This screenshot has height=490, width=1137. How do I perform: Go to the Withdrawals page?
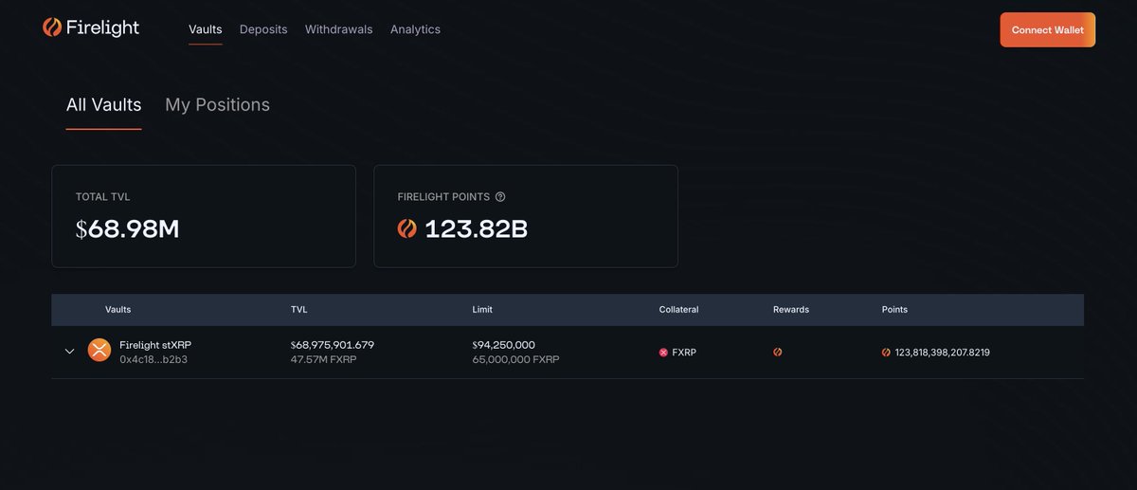pyautogui.click(x=338, y=29)
